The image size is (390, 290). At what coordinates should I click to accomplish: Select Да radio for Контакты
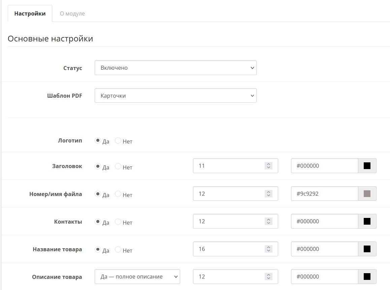pyautogui.click(x=98, y=222)
